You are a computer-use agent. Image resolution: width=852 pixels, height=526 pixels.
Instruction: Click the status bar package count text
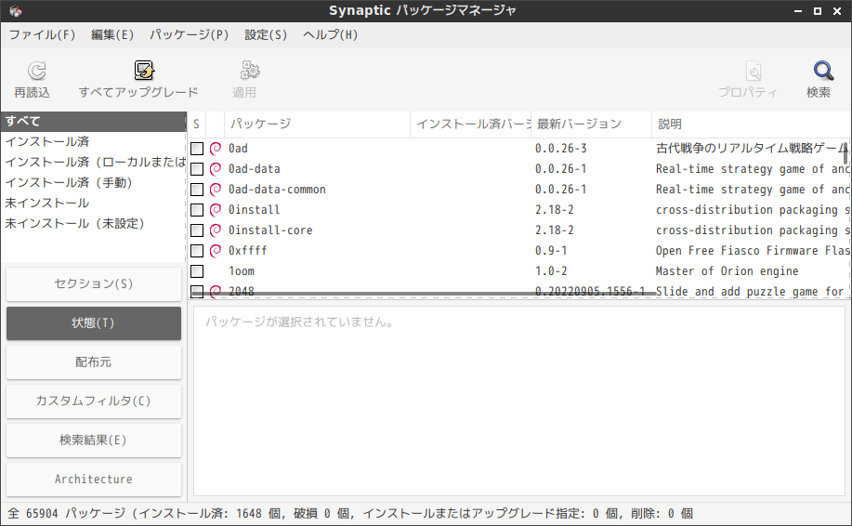(x=350, y=514)
